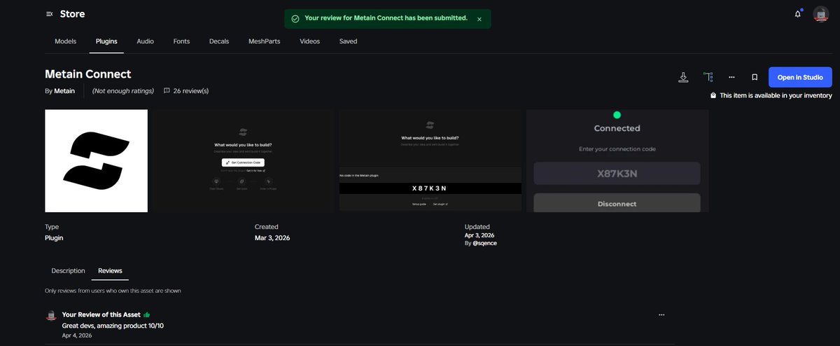Open the Connected status screenshot thumbnail
This screenshot has height=346, width=840.
tap(617, 160)
